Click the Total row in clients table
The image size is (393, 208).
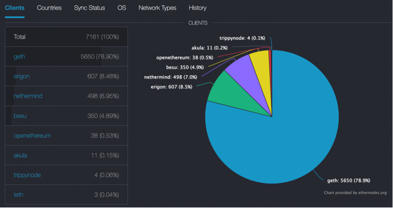click(x=66, y=37)
